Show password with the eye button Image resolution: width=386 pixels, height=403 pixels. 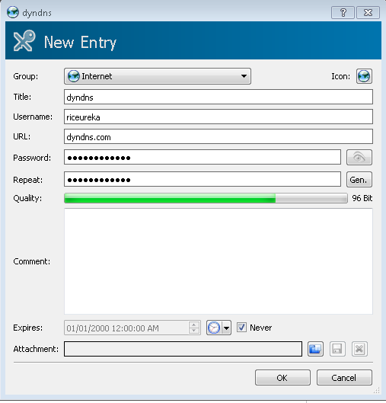pyautogui.click(x=359, y=157)
